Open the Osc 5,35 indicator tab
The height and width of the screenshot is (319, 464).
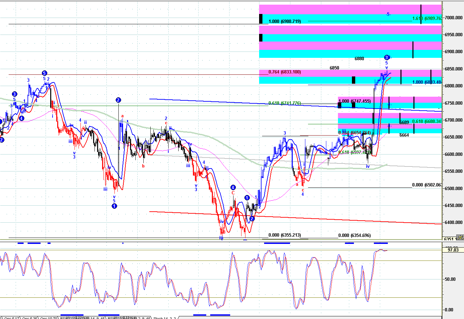tap(30, 318)
